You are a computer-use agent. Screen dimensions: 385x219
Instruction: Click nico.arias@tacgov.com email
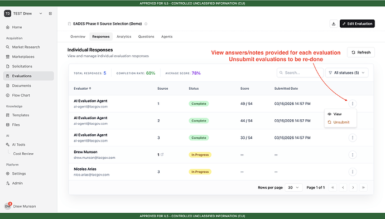tap(92, 174)
